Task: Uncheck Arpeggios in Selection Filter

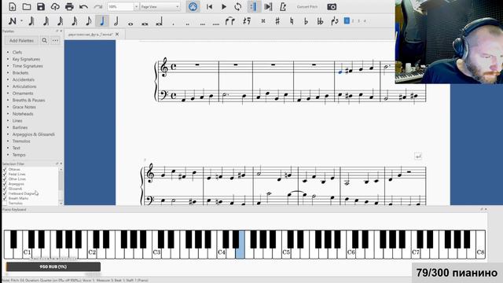Action: coord(5,184)
